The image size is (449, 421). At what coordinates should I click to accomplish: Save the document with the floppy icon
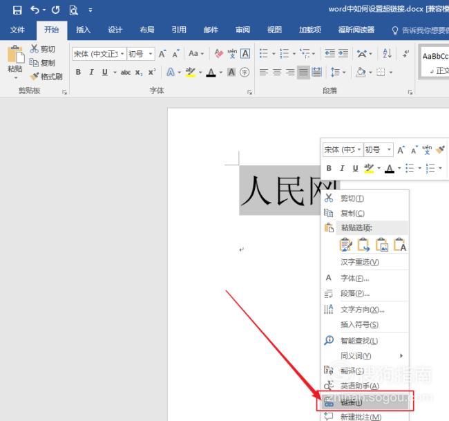coord(17,10)
